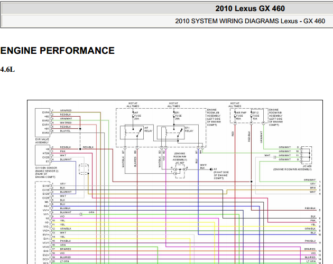
Task: Click the A1 ground symbol
Action: click(x=211, y=169)
